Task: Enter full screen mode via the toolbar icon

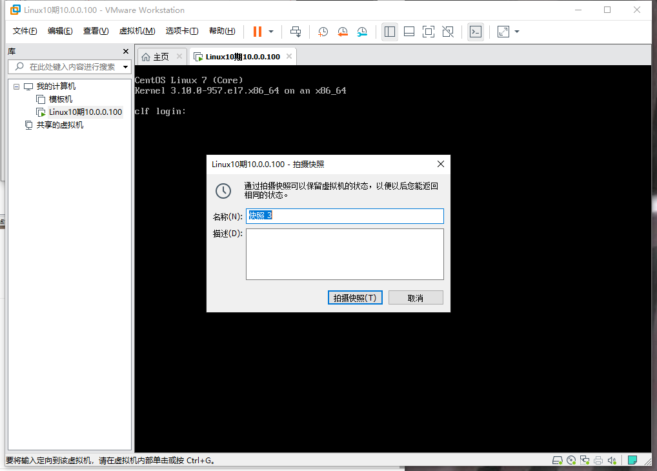Action: pos(429,32)
